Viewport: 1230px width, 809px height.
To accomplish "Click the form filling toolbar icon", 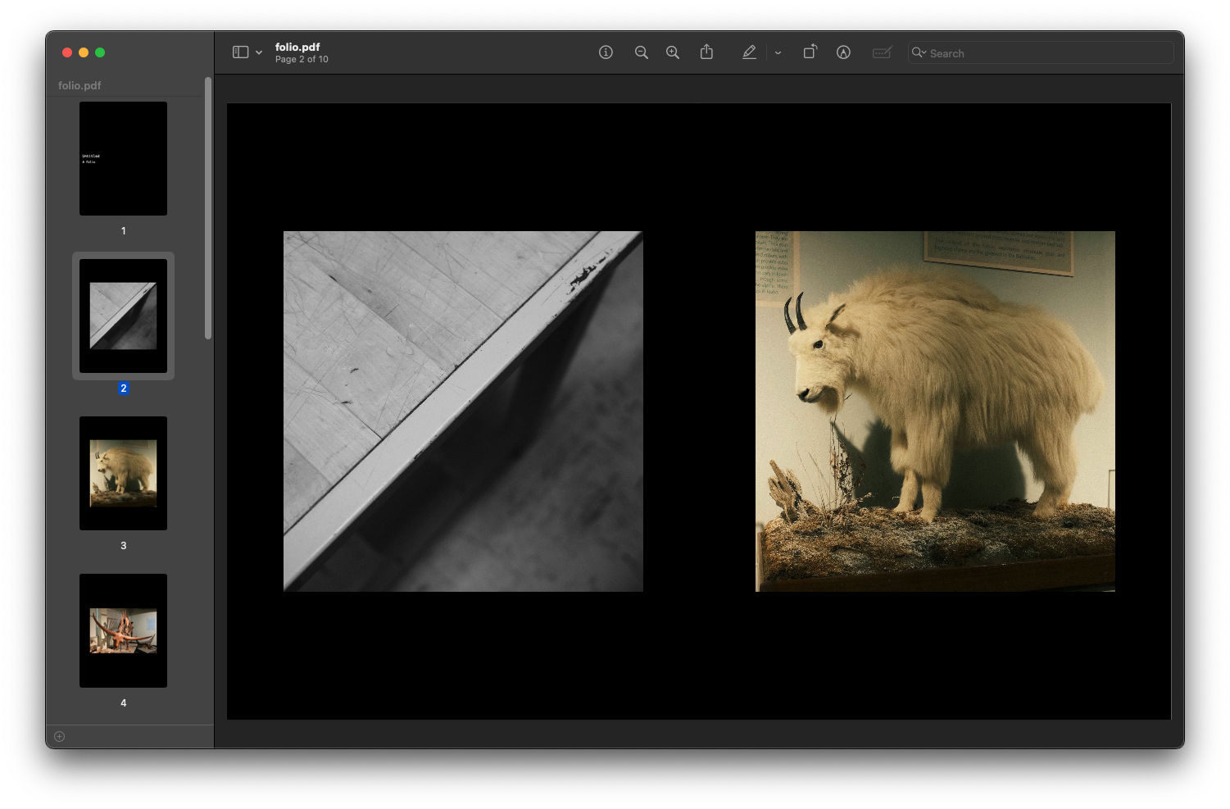I will point(882,52).
